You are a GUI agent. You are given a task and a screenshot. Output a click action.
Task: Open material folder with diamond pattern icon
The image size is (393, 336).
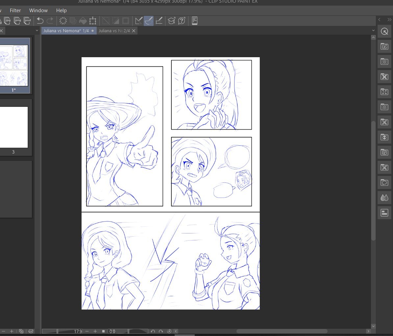coord(384,137)
